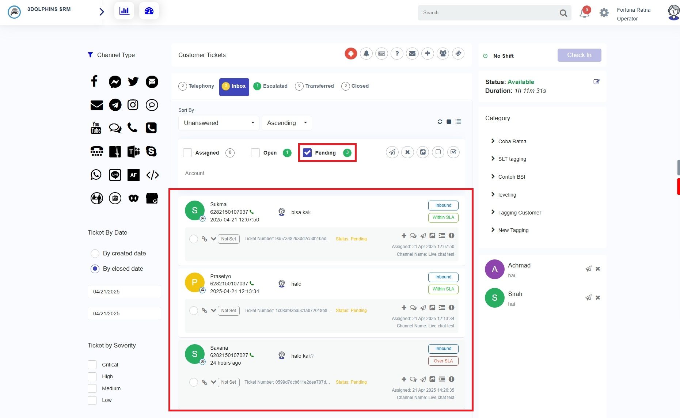The image size is (680, 418).
Task: Click the YouTube channel icon
Action: tap(96, 128)
